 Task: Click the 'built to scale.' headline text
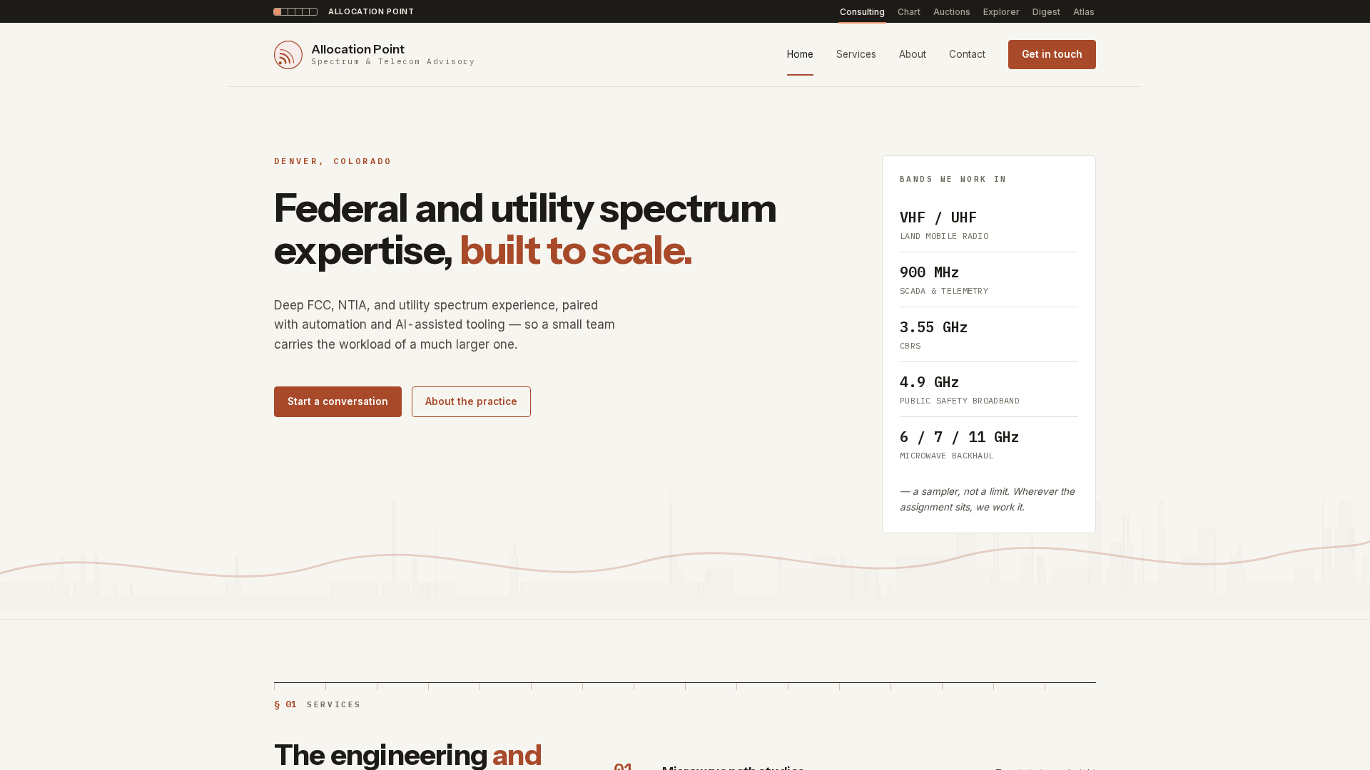point(576,250)
